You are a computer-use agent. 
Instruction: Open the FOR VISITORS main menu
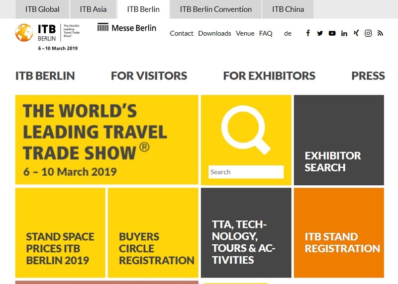pyautogui.click(x=149, y=76)
